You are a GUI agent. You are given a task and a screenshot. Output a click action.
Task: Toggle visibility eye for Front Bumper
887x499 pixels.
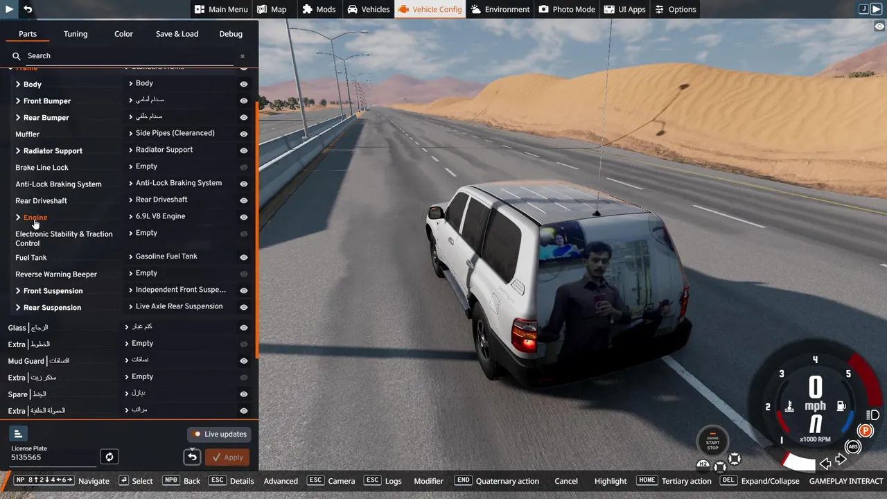(x=244, y=100)
